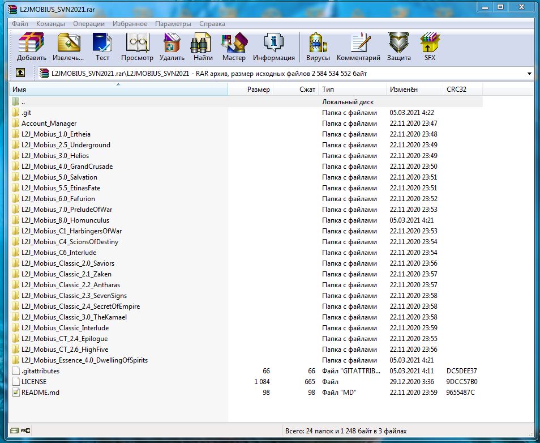Select the .gitattributes file icon
The height and width of the screenshot is (443, 540).
pyautogui.click(x=16, y=371)
